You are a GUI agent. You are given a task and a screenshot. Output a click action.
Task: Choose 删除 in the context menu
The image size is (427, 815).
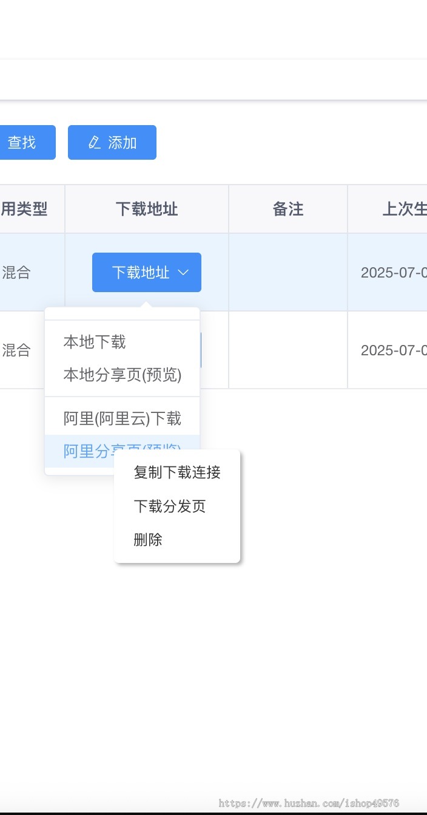(x=148, y=539)
